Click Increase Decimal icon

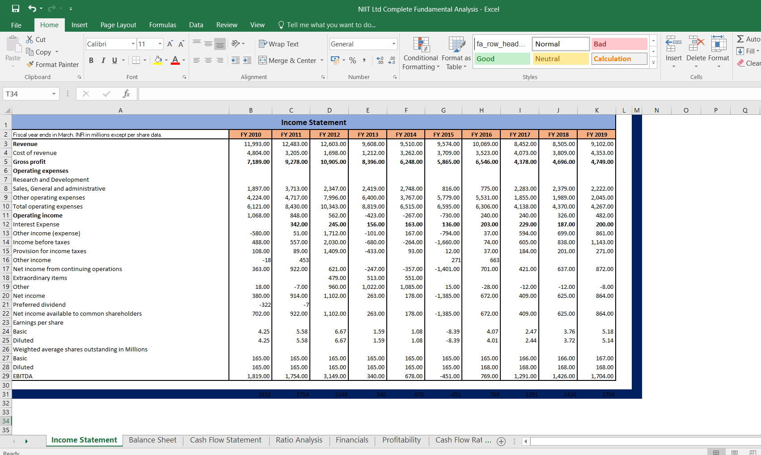pos(380,60)
